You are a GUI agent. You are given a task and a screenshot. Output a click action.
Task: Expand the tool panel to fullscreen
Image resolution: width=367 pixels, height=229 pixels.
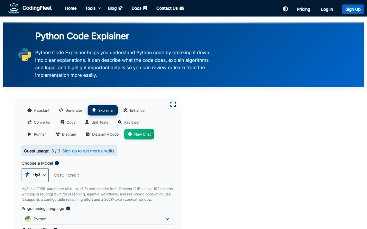173,104
